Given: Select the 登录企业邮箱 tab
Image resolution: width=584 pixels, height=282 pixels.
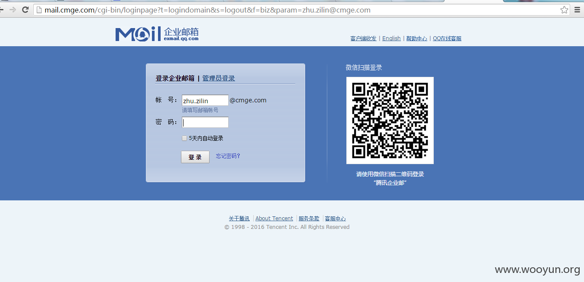Looking at the screenshot, I should click(175, 78).
